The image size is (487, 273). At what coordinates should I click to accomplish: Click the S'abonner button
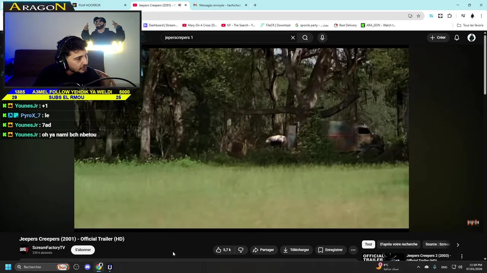point(83,250)
